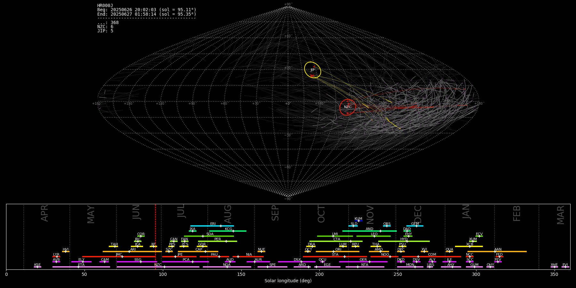Click the QUA shower bar label
This screenshot has height=288, width=576.
pos(450,250)
